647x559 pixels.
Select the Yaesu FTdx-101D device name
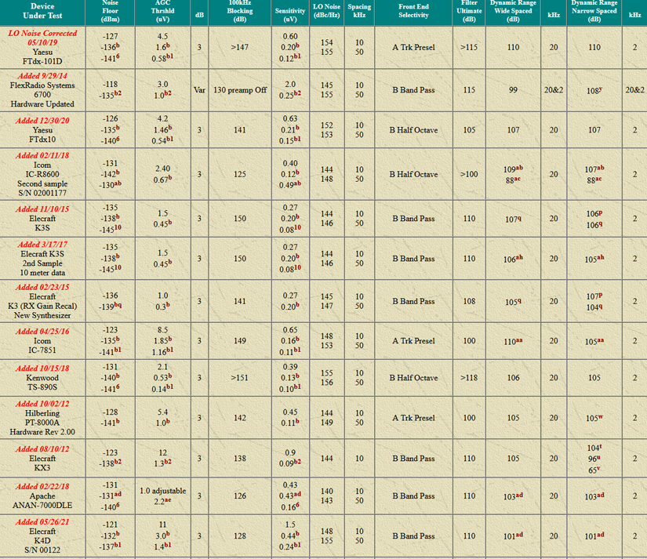(x=42, y=57)
